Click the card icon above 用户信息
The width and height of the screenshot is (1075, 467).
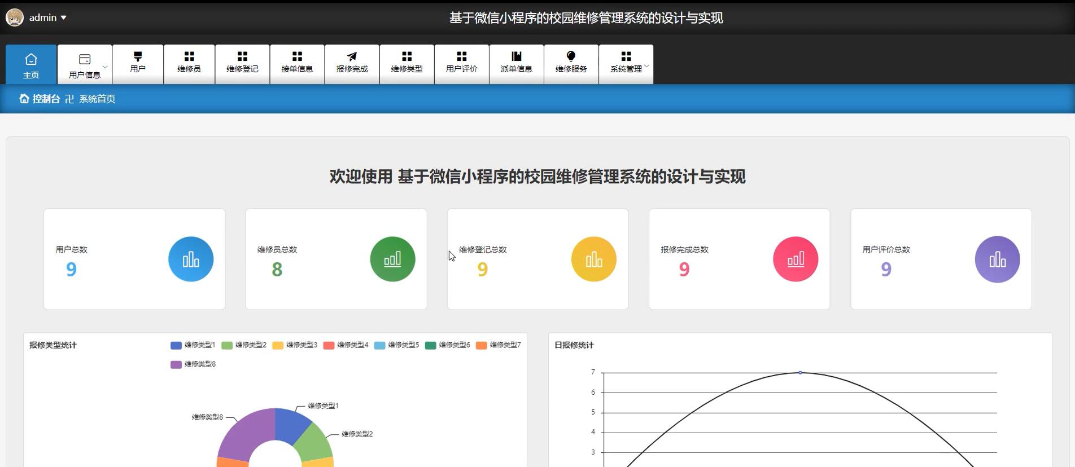point(85,59)
